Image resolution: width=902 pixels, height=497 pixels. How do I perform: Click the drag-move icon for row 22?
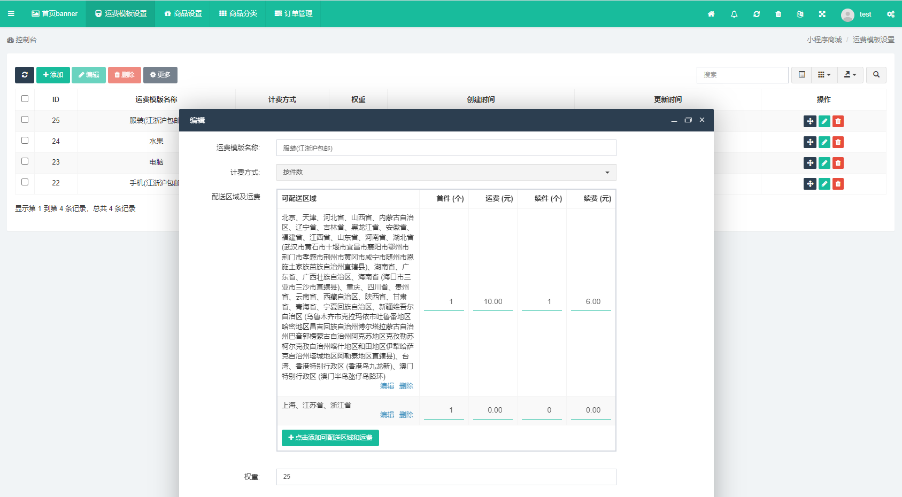pyautogui.click(x=810, y=184)
